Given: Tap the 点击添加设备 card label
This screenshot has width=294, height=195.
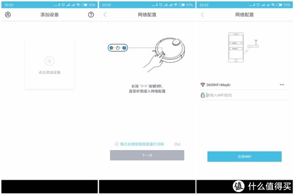Looking at the screenshot, I should [49, 72].
